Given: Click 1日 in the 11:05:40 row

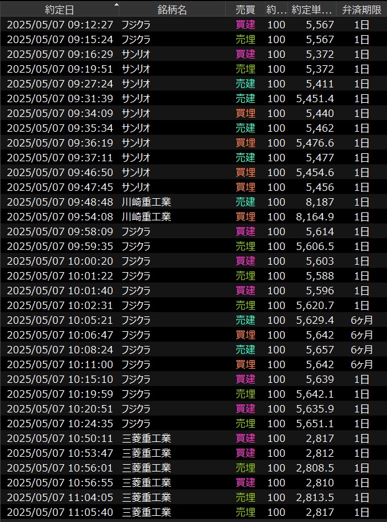Looking at the screenshot, I should 362,512.
